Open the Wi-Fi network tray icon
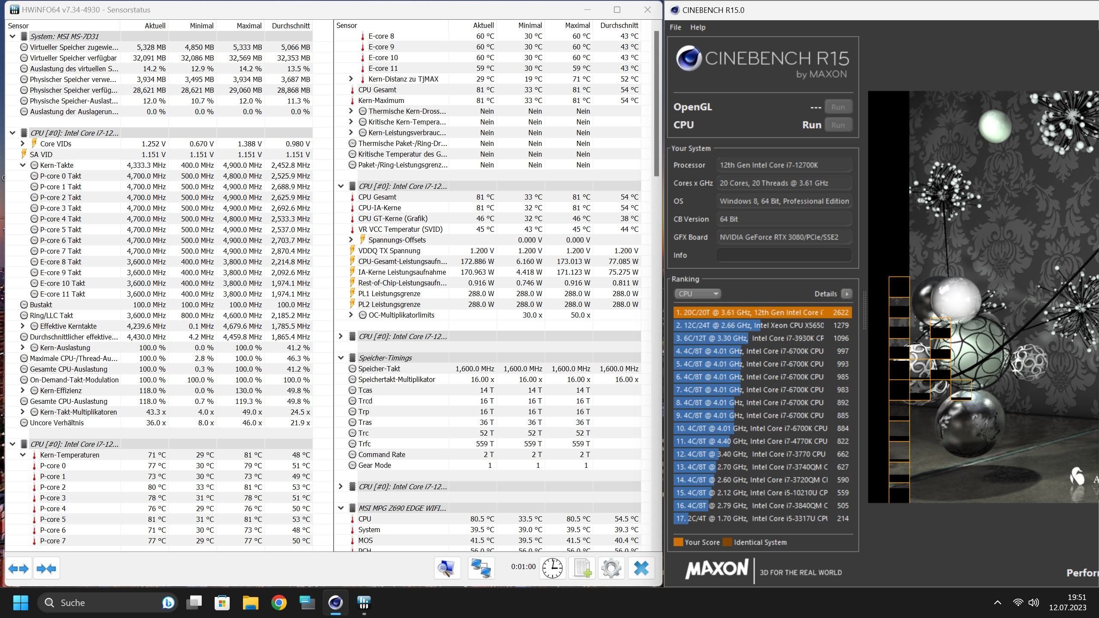The image size is (1099, 618). click(1017, 603)
